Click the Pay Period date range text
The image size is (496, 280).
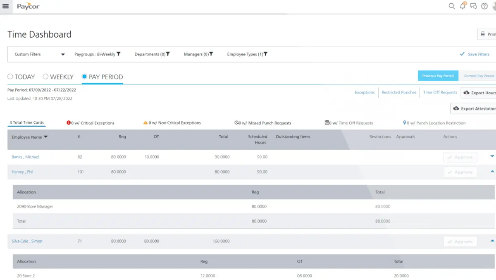(42, 90)
